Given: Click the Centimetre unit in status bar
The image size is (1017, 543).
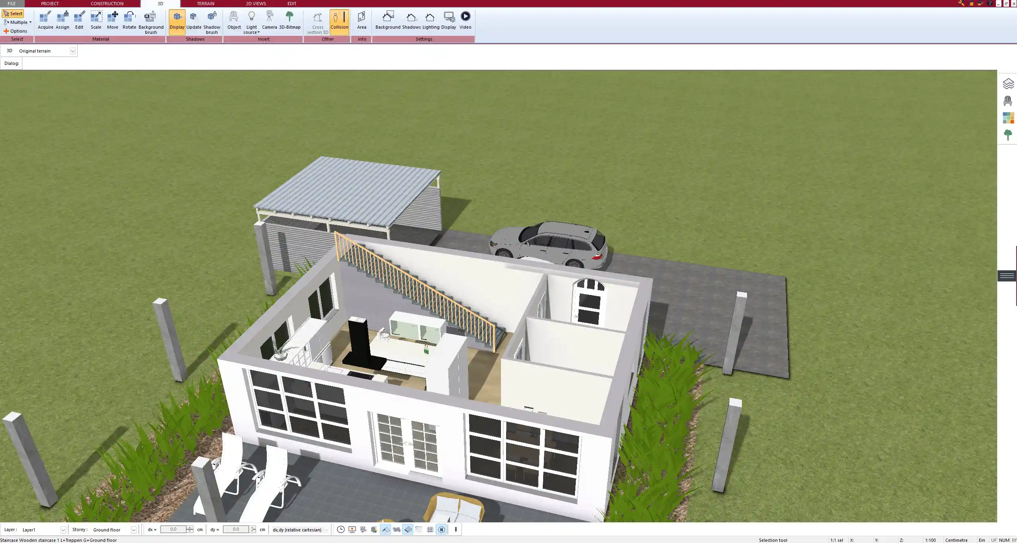Looking at the screenshot, I should 956,540.
